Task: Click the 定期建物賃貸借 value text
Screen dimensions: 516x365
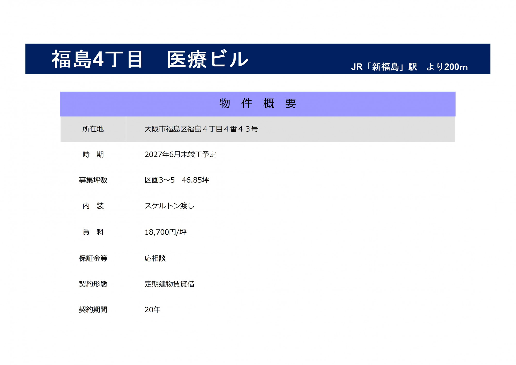Action: click(x=169, y=284)
